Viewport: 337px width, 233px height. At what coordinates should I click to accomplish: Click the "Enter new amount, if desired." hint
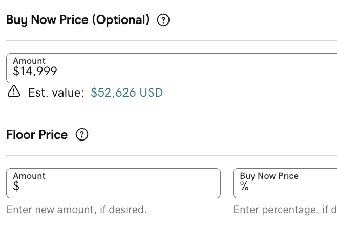tap(76, 209)
